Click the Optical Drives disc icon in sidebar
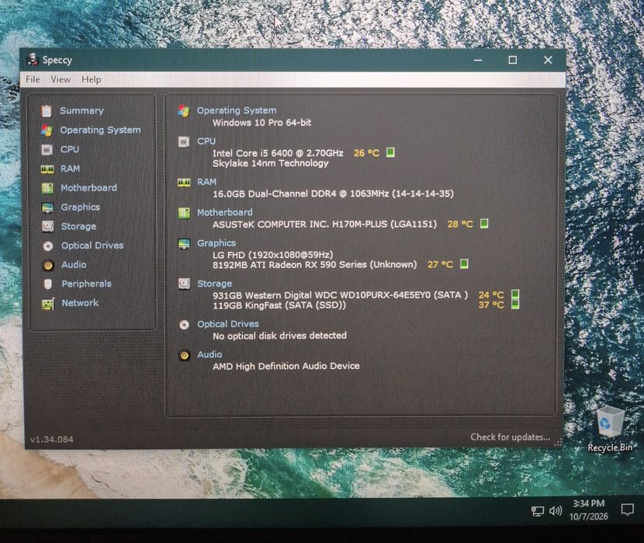 [48, 245]
